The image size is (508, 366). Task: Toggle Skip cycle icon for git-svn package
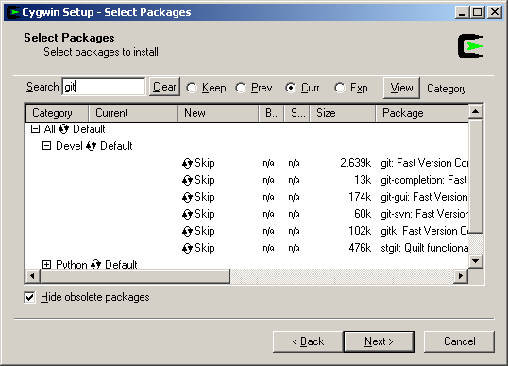coord(187,214)
